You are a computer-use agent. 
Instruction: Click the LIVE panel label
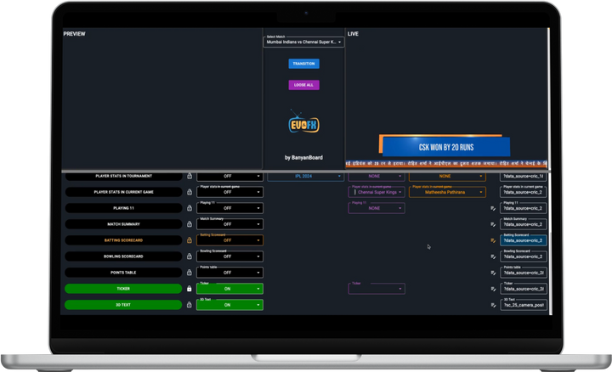tap(353, 34)
